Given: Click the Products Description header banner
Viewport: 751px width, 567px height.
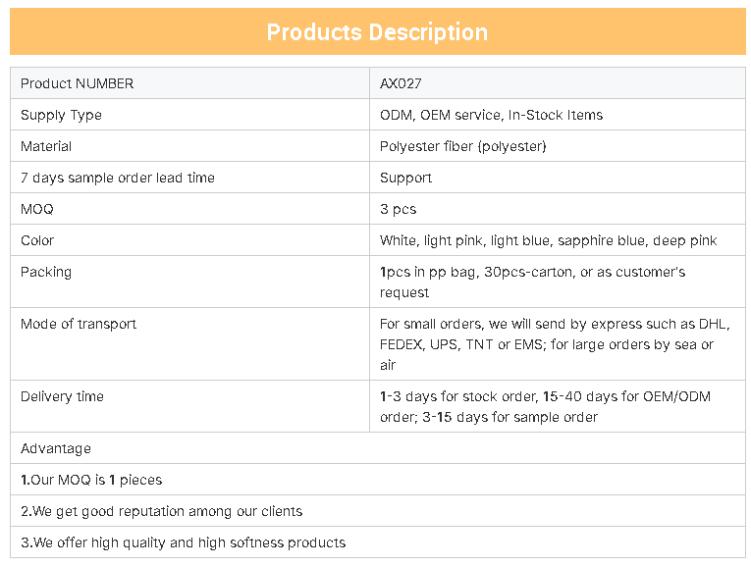Looking at the screenshot, I should pos(377,31).
